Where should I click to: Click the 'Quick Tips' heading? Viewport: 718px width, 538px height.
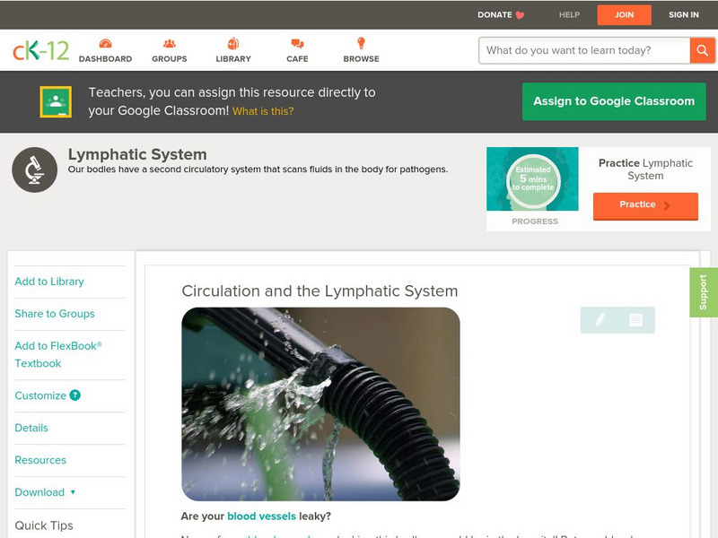pyautogui.click(x=44, y=525)
